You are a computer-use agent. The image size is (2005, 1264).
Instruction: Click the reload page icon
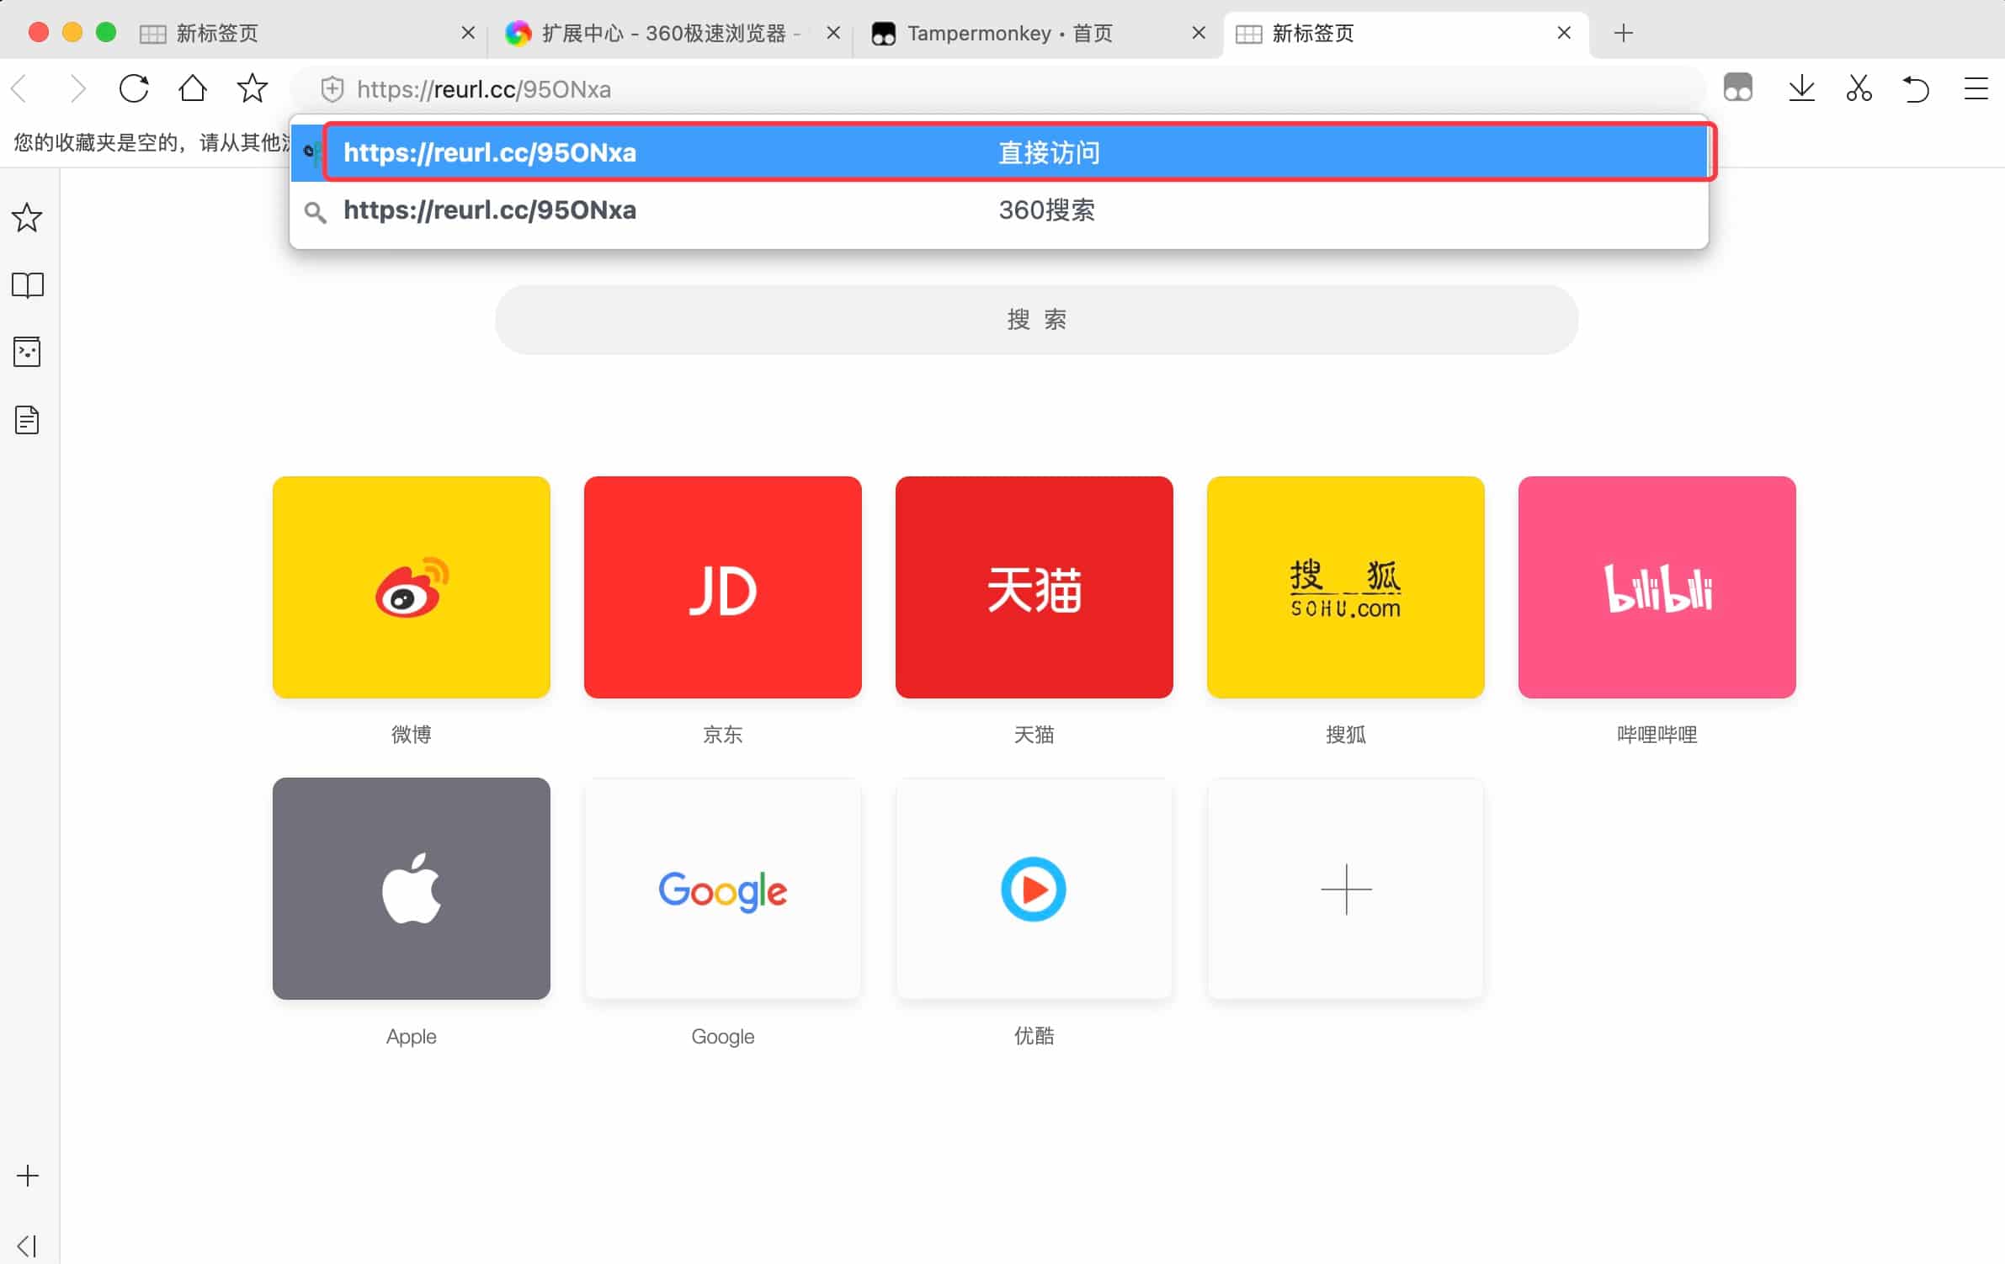tap(134, 88)
